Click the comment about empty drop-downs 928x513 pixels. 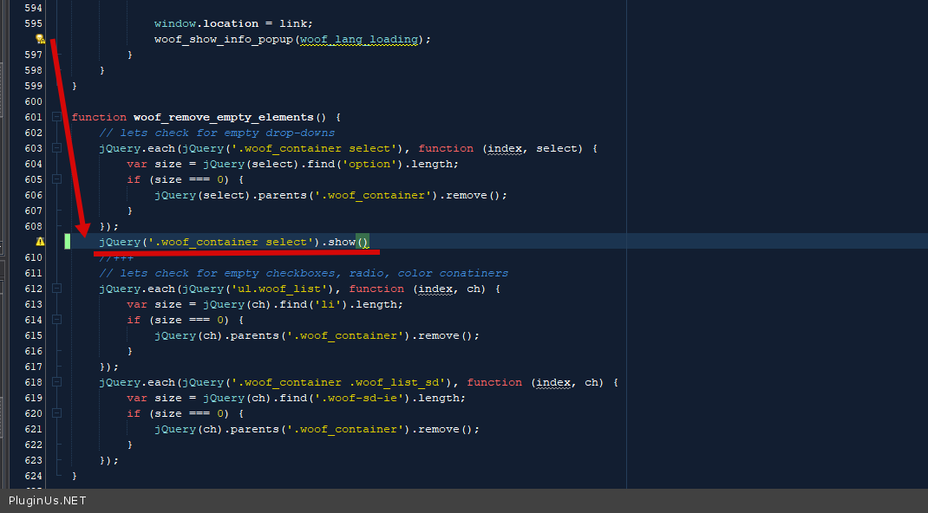tap(217, 133)
